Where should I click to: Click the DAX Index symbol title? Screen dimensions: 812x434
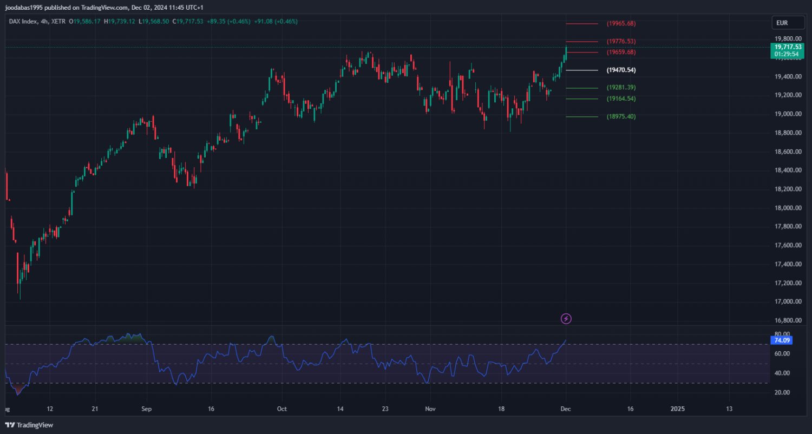(x=23, y=22)
